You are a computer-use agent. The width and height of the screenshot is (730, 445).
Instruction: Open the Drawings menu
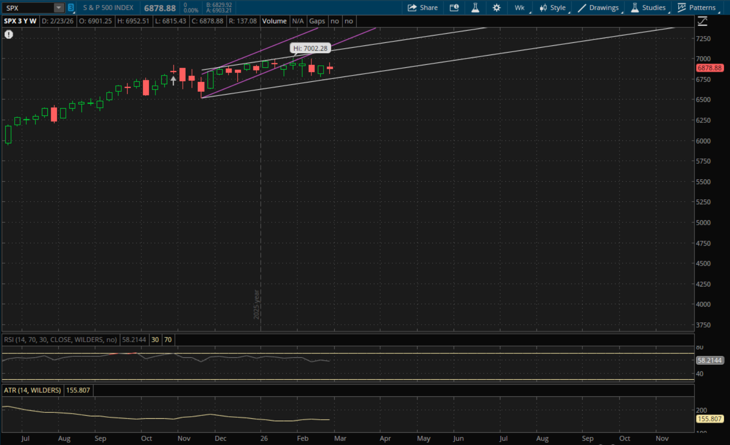[x=598, y=8]
